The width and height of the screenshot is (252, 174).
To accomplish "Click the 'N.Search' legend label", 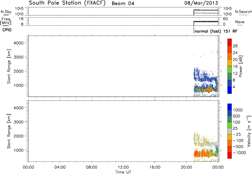I will 243,12.
